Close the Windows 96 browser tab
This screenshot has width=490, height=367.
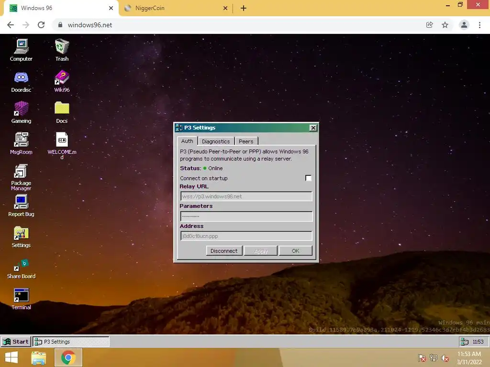coord(111,8)
